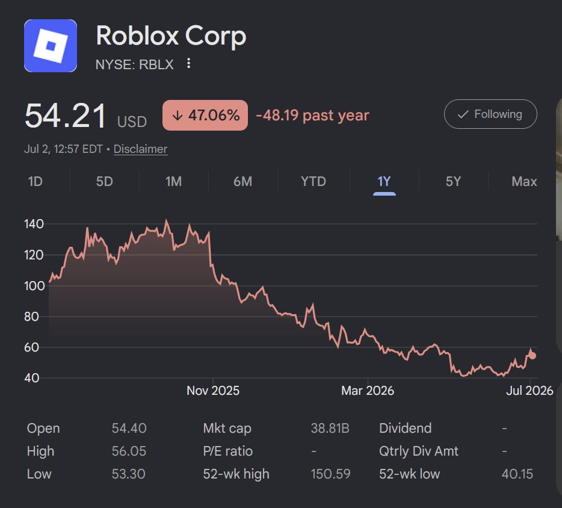
Task: Click the 54.21 price value
Action: tap(65, 116)
